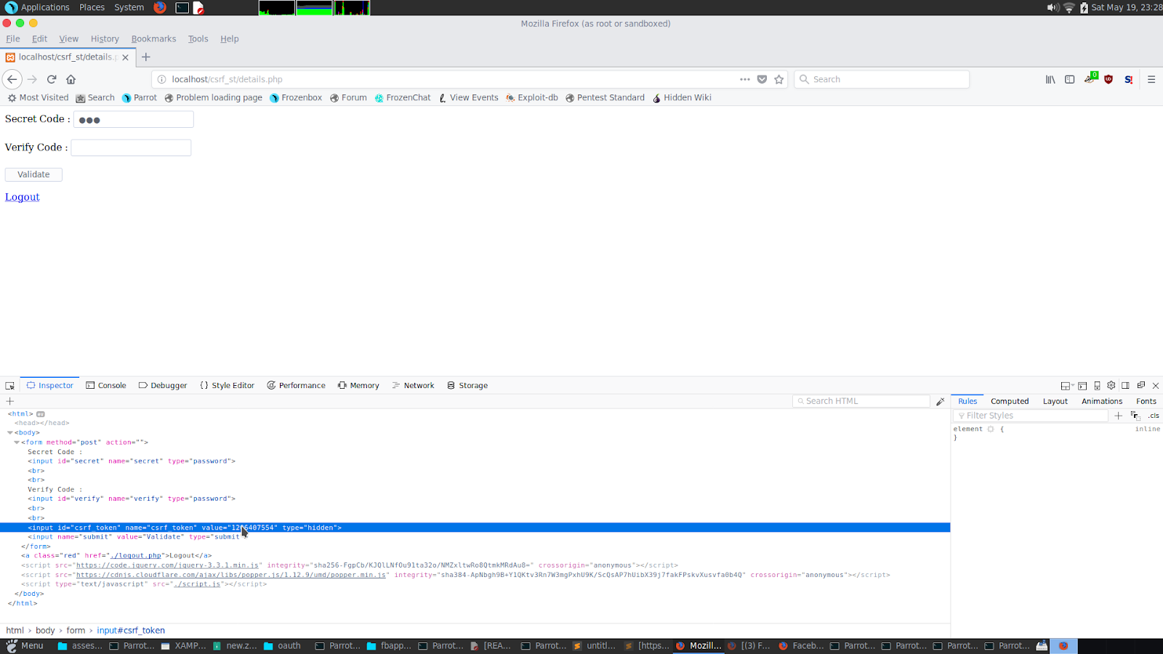Open the Memory tab
Image resolution: width=1163 pixels, height=654 pixels.
pos(358,386)
